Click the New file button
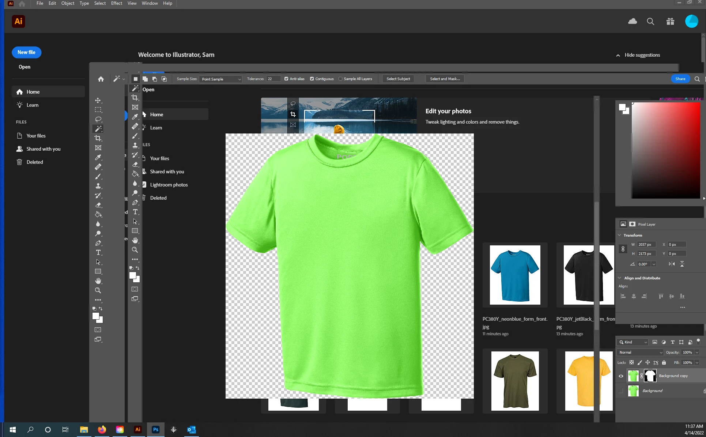This screenshot has height=437, width=706. click(26, 52)
